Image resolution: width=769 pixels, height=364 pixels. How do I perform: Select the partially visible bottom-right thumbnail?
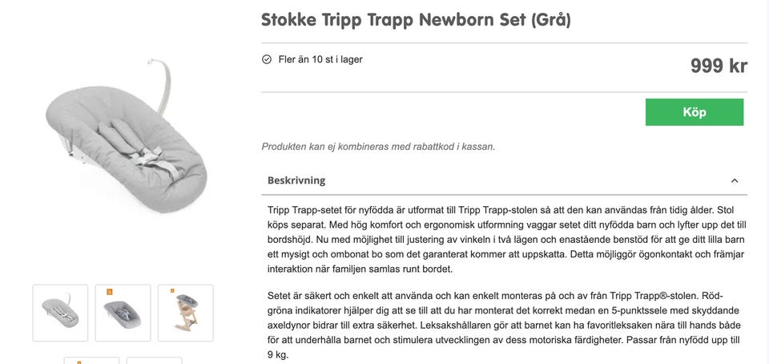[x=154, y=360]
